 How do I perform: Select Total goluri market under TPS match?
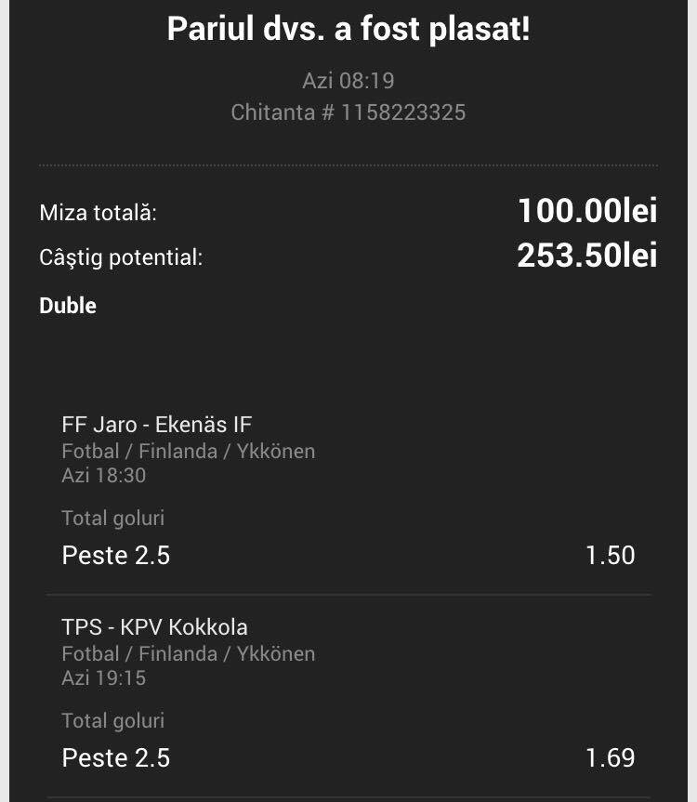pos(113,720)
